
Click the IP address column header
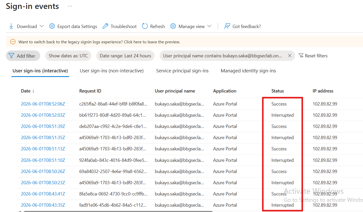[323, 91]
